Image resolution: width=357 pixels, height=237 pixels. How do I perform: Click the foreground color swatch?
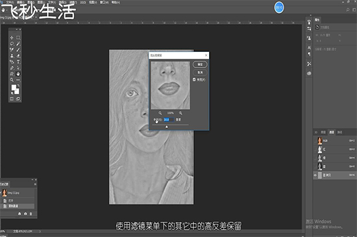(x=14, y=87)
